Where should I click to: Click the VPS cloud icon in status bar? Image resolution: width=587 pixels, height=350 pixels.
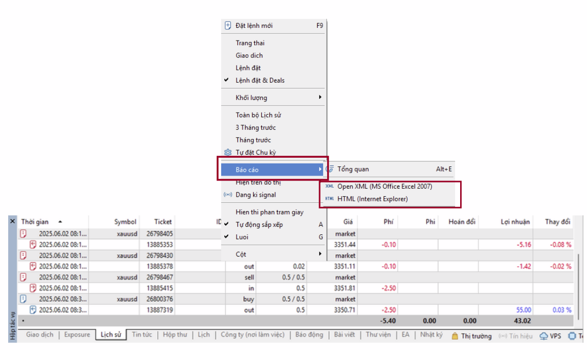coord(544,336)
